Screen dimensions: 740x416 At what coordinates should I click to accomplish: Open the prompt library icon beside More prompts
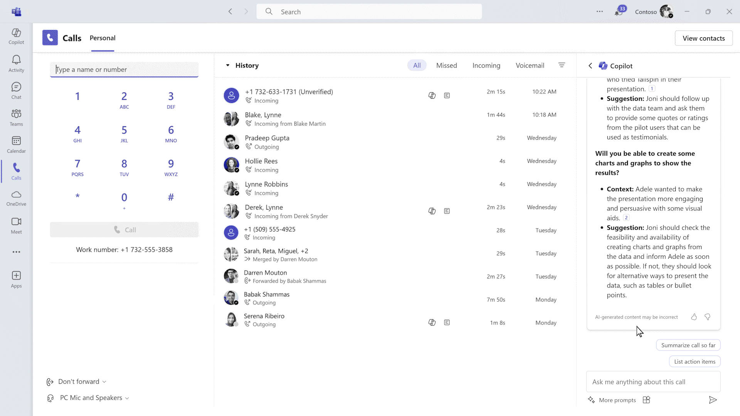pos(646,400)
